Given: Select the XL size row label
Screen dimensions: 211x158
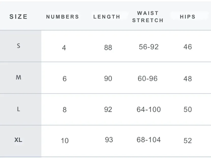Looking at the screenshot, I should click(18, 140).
